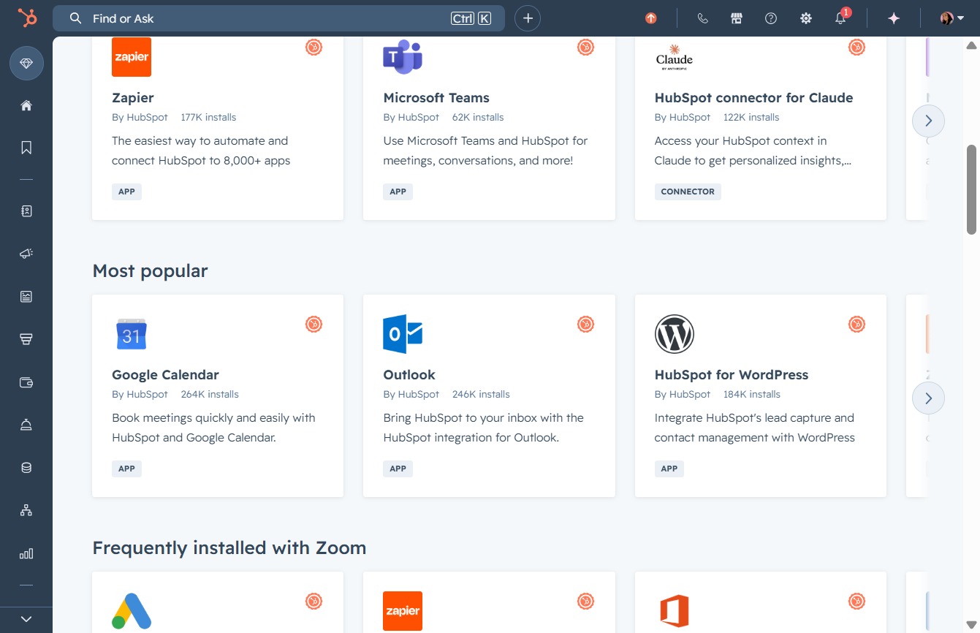Open the HubSpot connector for Claude title
Image resolution: width=980 pixels, height=633 pixels.
click(x=753, y=98)
